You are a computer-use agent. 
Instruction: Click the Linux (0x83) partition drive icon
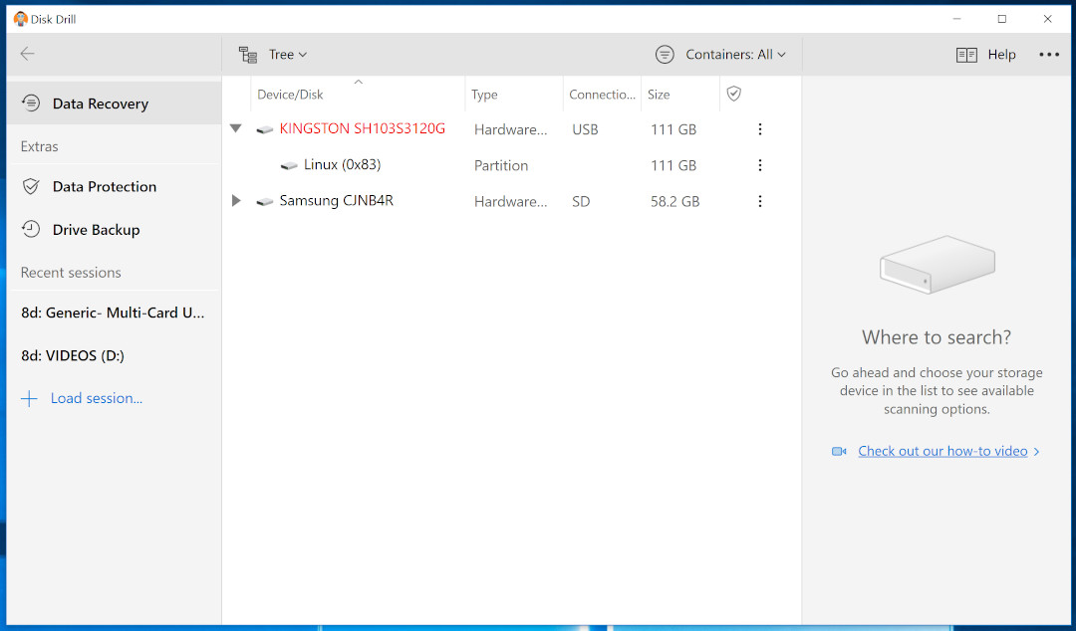click(289, 165)
